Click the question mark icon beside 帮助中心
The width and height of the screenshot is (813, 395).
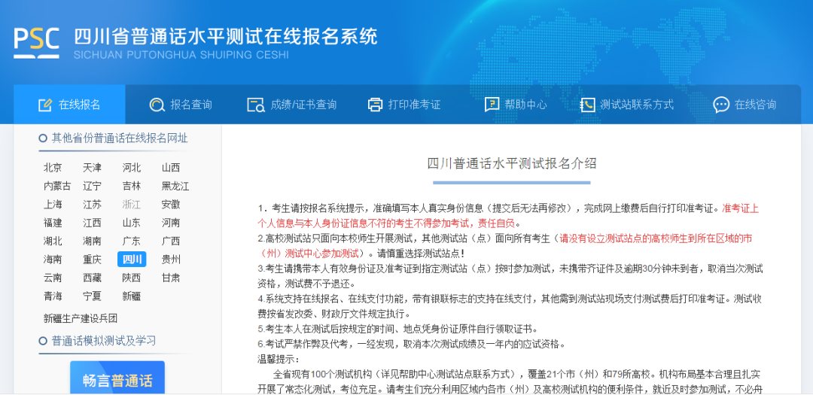[x=492, y=105]
